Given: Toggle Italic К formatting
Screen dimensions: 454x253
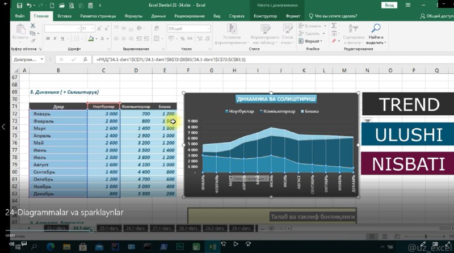Looking at the screenshot, I should click(x=55, y=39).
